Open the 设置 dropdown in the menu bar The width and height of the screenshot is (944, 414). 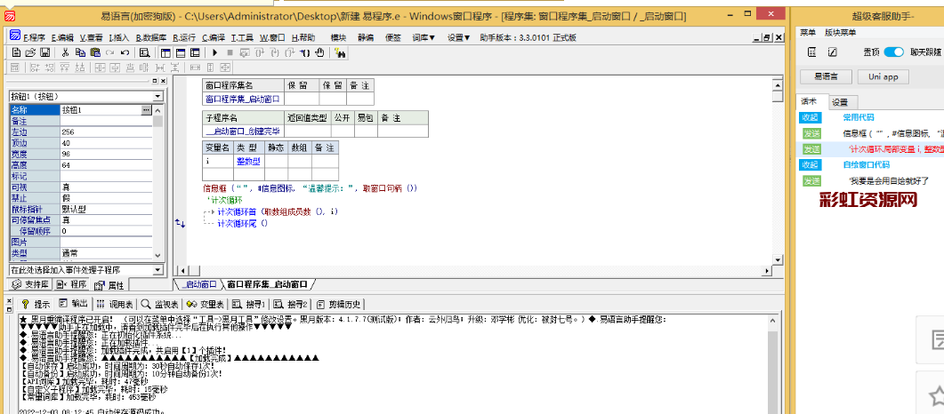click(458, 37)
